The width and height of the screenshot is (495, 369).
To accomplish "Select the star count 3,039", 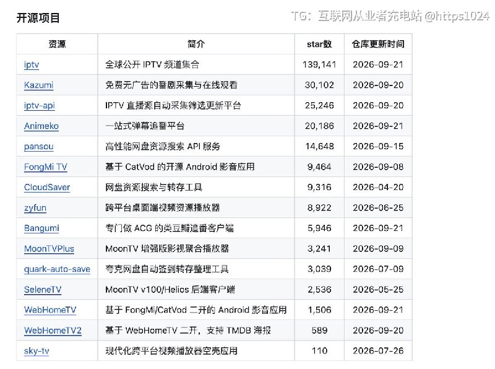I will 319,269.
